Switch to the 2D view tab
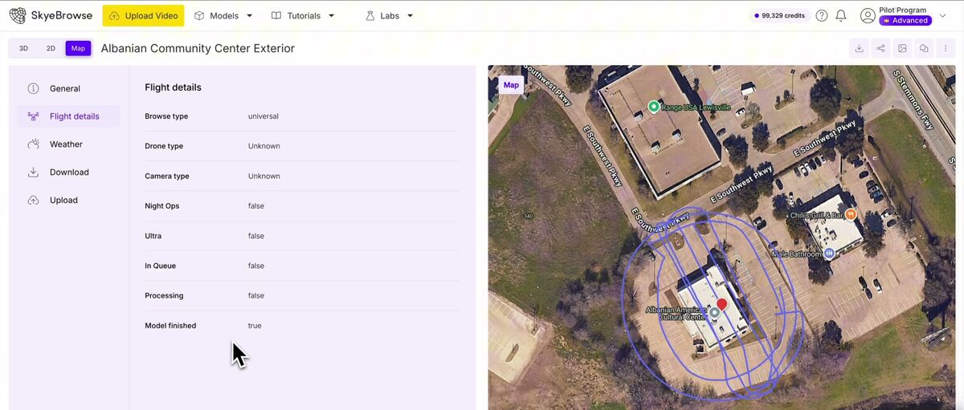 click(51, 48)
